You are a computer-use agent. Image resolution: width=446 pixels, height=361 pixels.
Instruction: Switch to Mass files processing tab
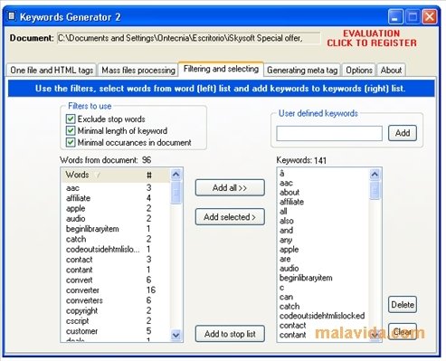[138, 71]
